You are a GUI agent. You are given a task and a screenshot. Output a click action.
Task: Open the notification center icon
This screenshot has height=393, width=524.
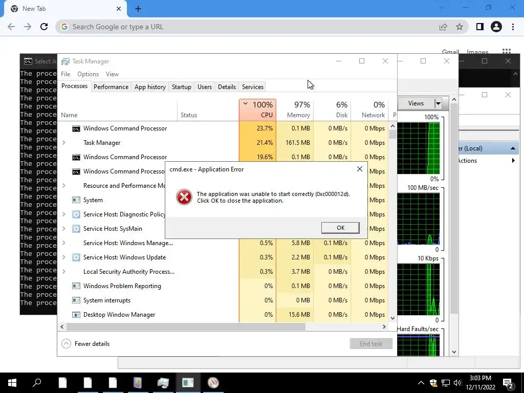point(509,383)
